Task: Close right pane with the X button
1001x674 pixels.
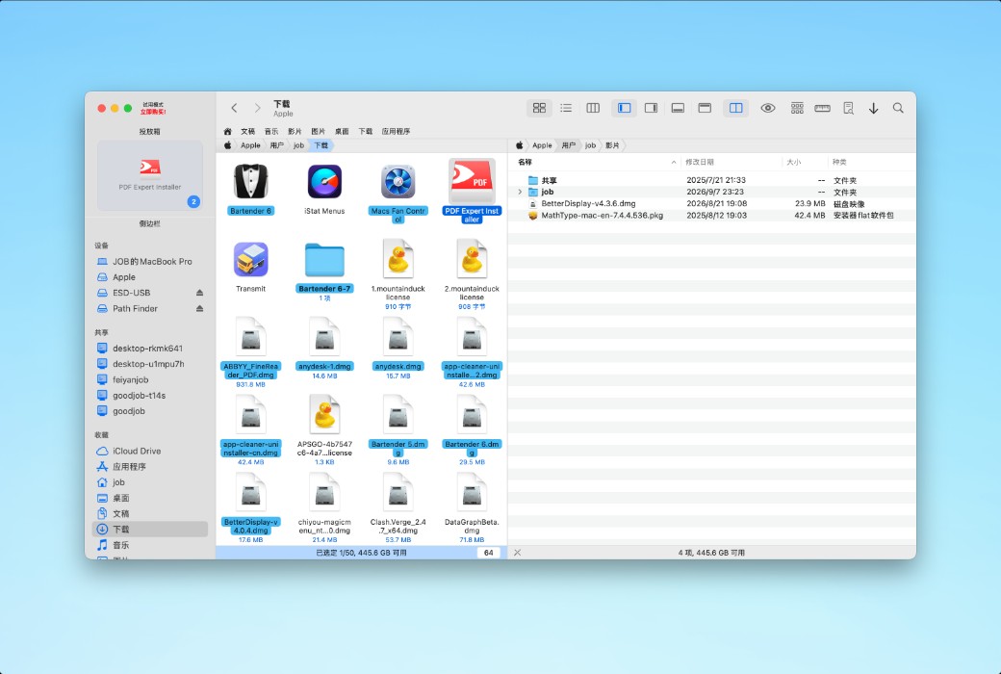Action: point(517,553)
